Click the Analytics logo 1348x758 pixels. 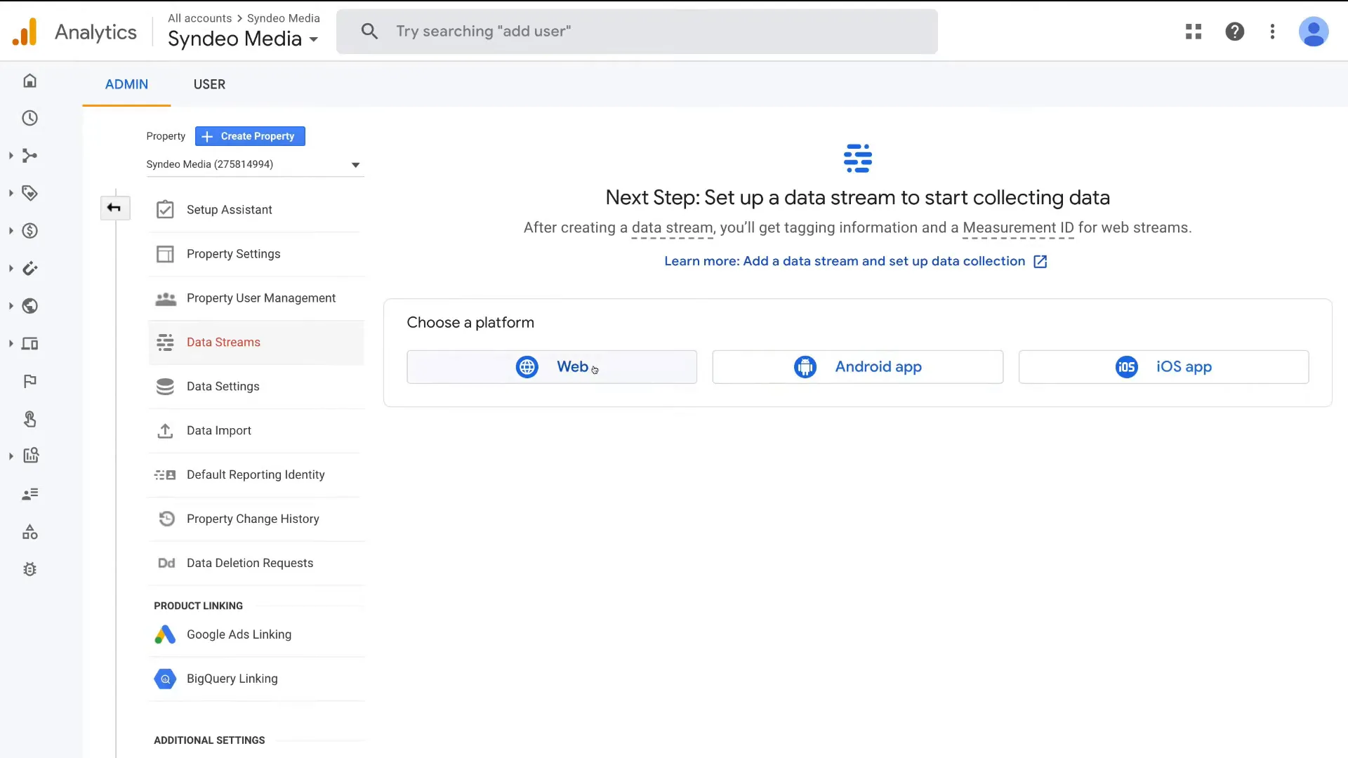coord(25,32)
